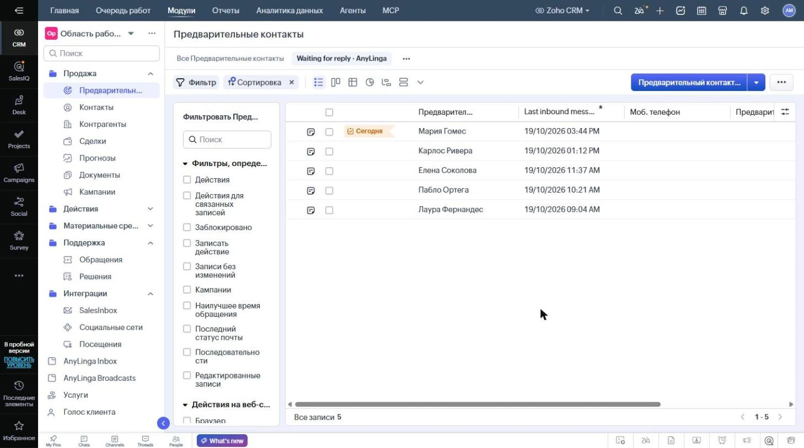Tick the select-all checkbox in table header
This screenshot has height=448, width=804.
click(329, 113)
